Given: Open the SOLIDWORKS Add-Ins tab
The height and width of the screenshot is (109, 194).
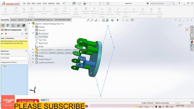Looking at the screenshot, I should coord(43,20).
